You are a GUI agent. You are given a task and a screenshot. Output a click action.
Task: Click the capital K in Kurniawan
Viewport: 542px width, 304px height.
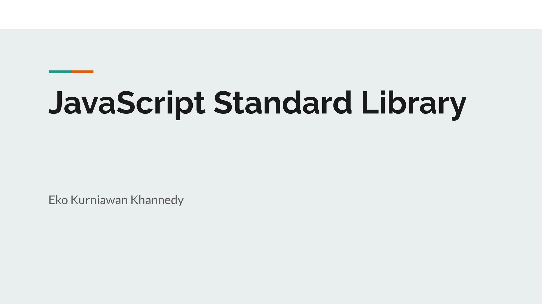tap(74, 200)
